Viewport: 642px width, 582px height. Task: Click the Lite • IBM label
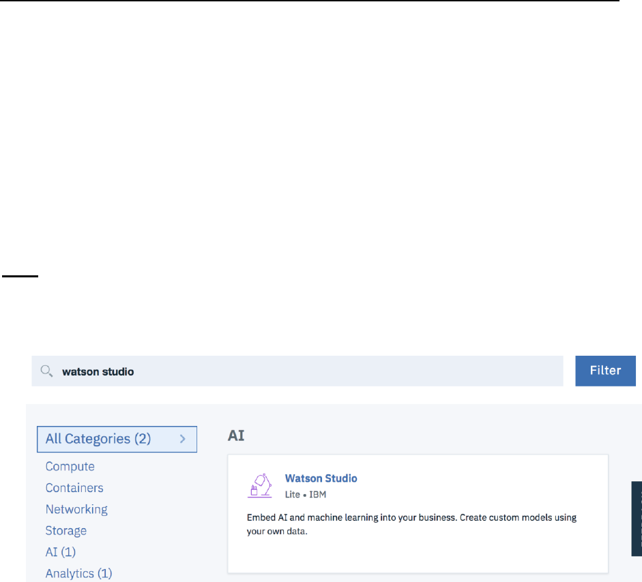pos(306,495)
